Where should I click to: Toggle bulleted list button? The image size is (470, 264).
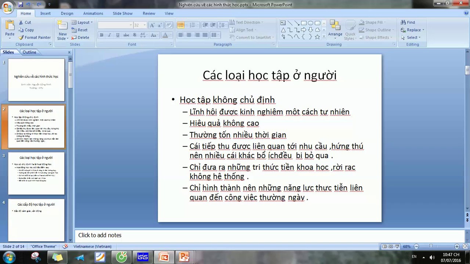click(181, 25)
